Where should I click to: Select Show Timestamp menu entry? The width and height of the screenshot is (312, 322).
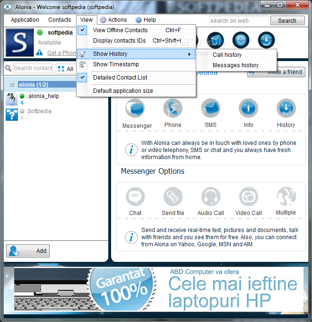(x=136, y=64)
